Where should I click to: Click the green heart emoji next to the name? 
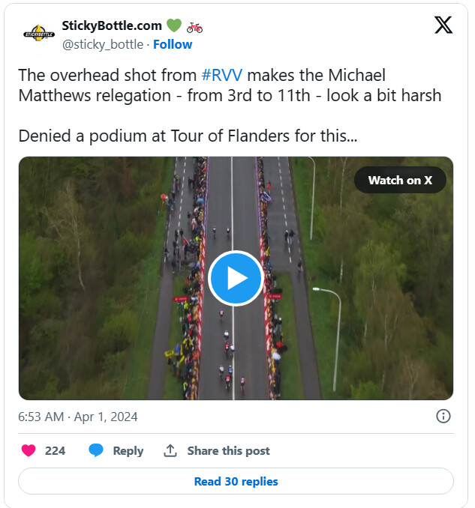174,25
